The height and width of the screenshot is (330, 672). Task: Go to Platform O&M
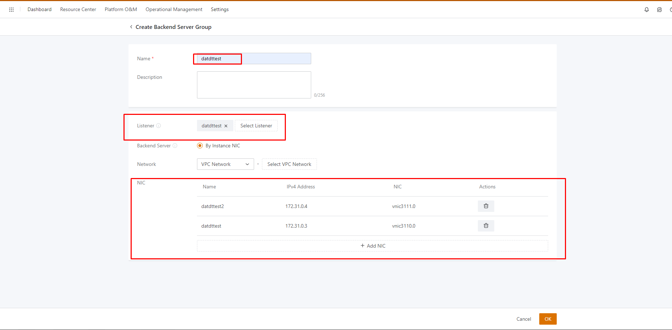(x=121, y=10)
